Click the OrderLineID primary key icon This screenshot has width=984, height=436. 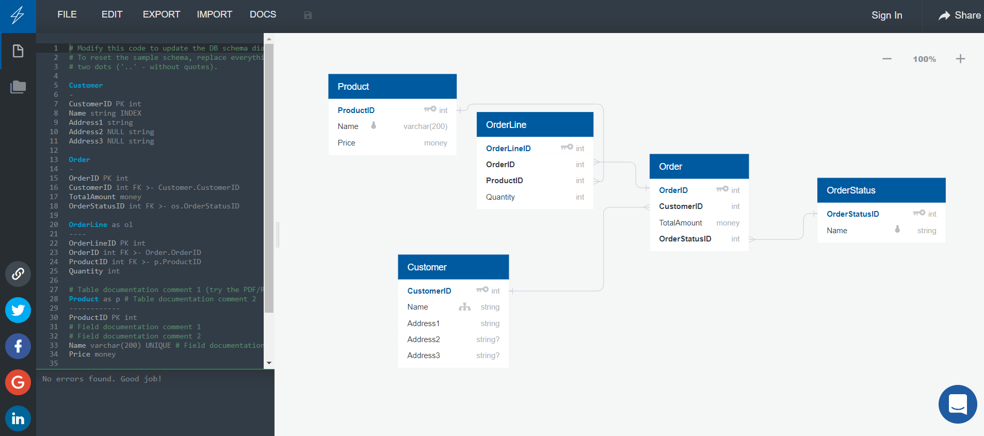[x=567, y=148]
